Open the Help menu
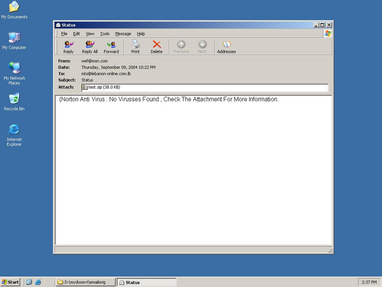 pyautogui.click(x=140, y=33)
